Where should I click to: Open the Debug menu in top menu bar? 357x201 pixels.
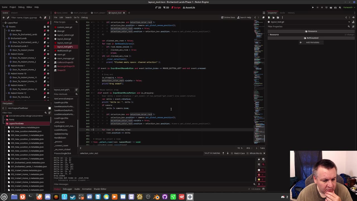point(21,7)
